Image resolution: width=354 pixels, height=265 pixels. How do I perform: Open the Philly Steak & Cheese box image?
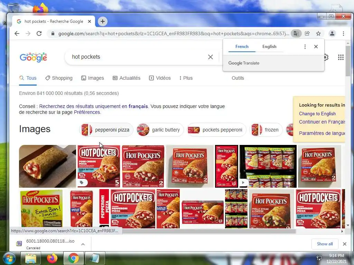(272, 209)
